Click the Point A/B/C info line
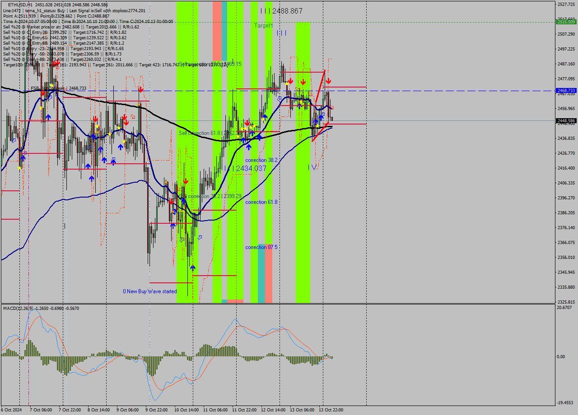This screenshot has width=578, height=415. pos(56,16)
